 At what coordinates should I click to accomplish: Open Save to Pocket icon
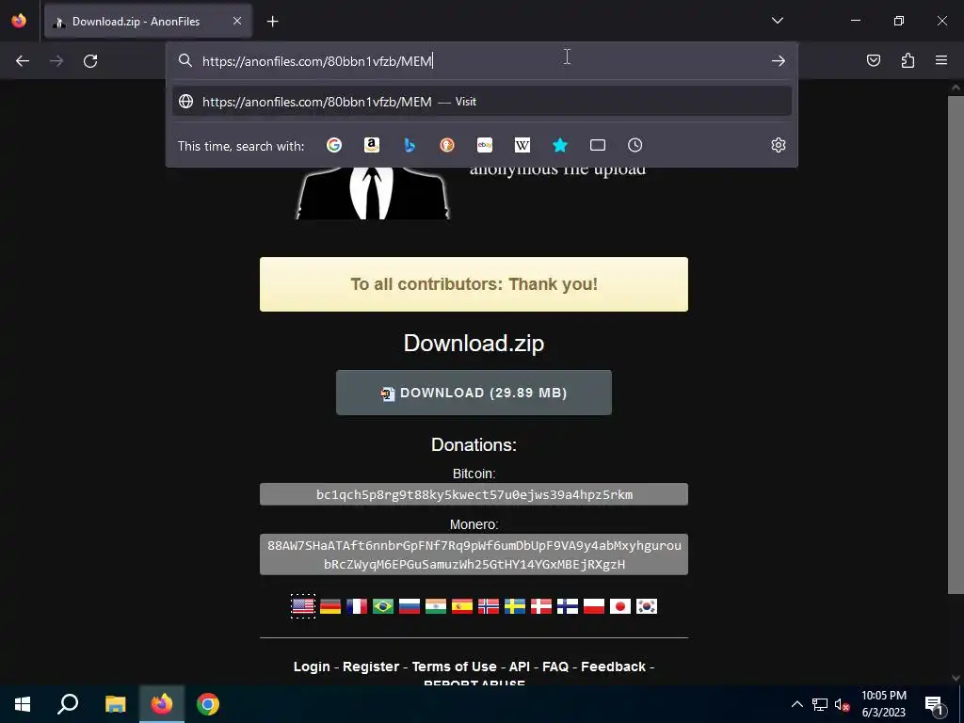[874, 60]
